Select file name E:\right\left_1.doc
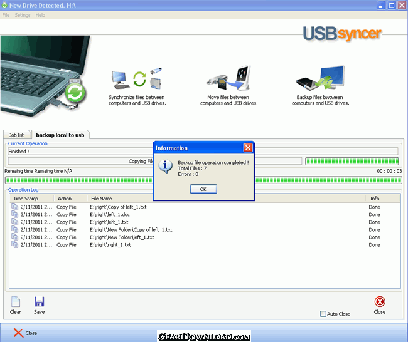 point(110,214)
